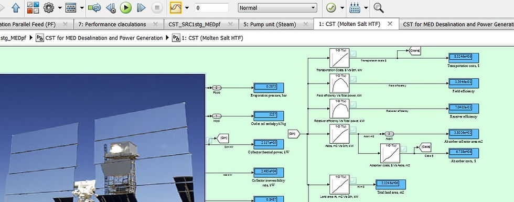Click the Model Advisor checkmark icon
The width and height of the screenshot is (514, 202).
click(331, 7)
